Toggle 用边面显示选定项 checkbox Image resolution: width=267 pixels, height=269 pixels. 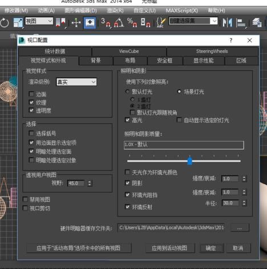[x=31, y=142]
